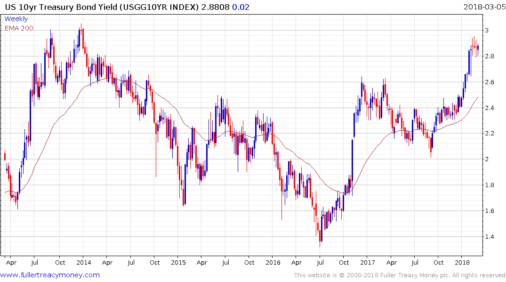Screen dimensions: 506x282
Task: Click the 'Weekly' label
Action: coord(16,19)
